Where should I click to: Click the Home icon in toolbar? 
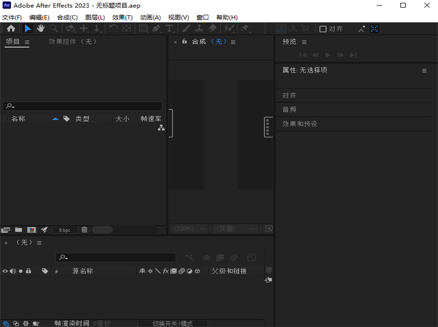point(11,29)
